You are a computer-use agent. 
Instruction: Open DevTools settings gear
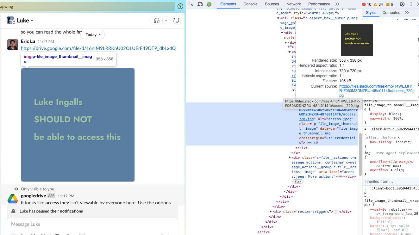coord(402,4)
